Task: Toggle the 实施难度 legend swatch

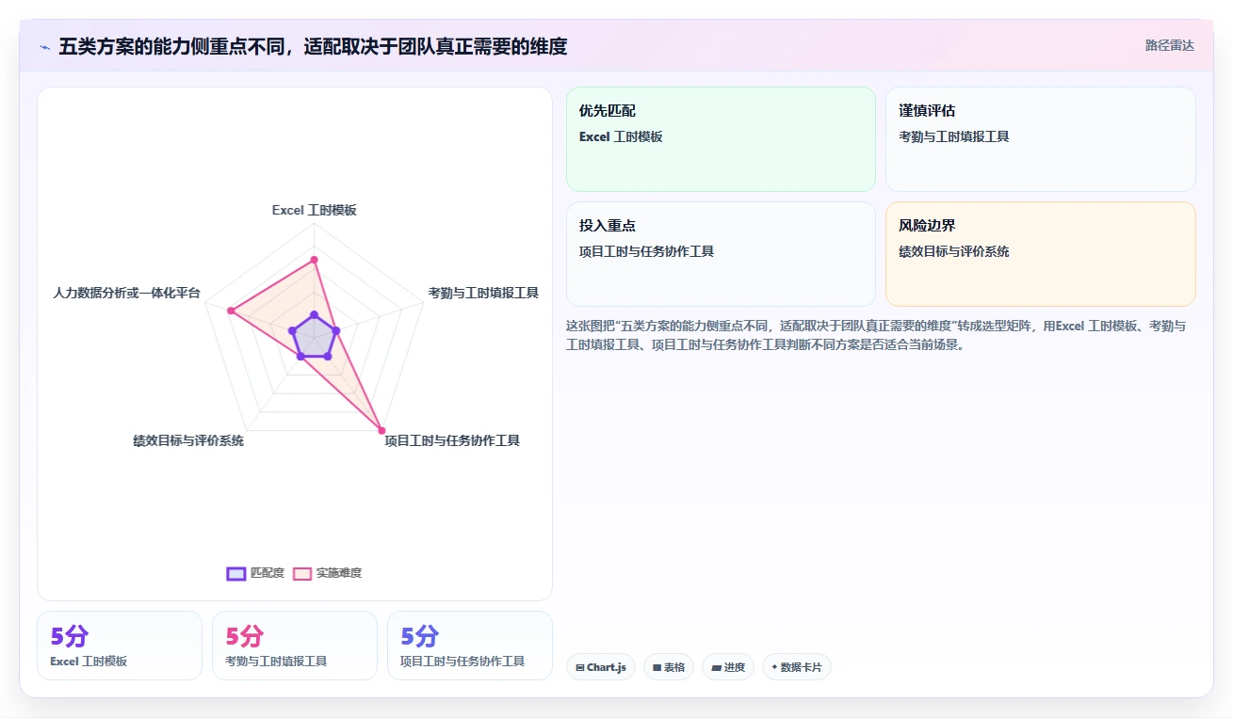Action: pos(302,573)
